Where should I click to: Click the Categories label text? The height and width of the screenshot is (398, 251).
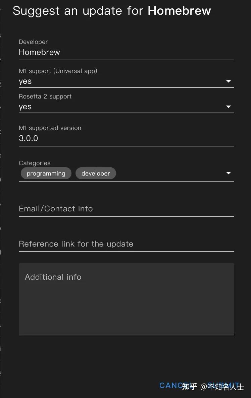[x=35, y=163]
